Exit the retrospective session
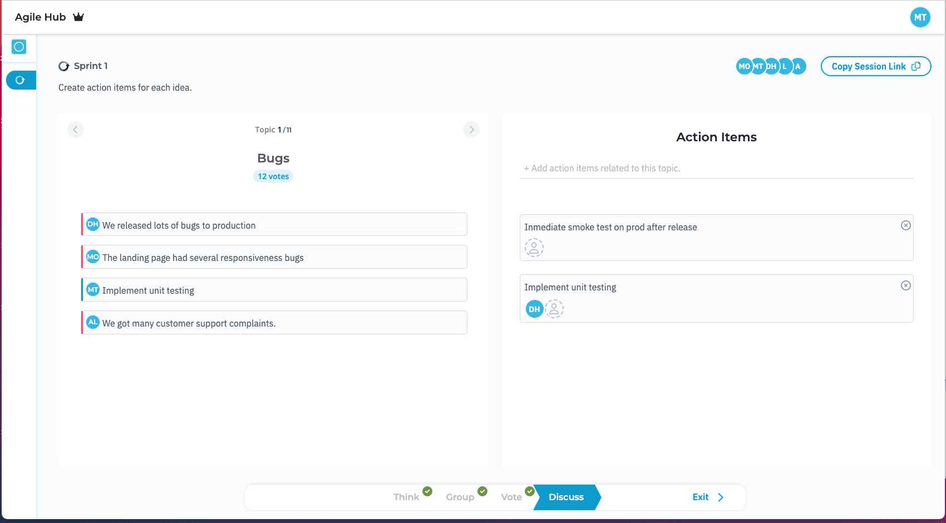This screenshot has width=946, height=523. click(707, 497)
